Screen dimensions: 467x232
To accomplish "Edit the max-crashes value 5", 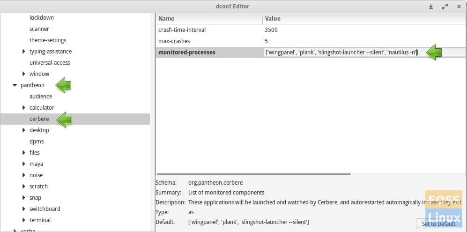I will pyautogui.click(x=266, y=41).
